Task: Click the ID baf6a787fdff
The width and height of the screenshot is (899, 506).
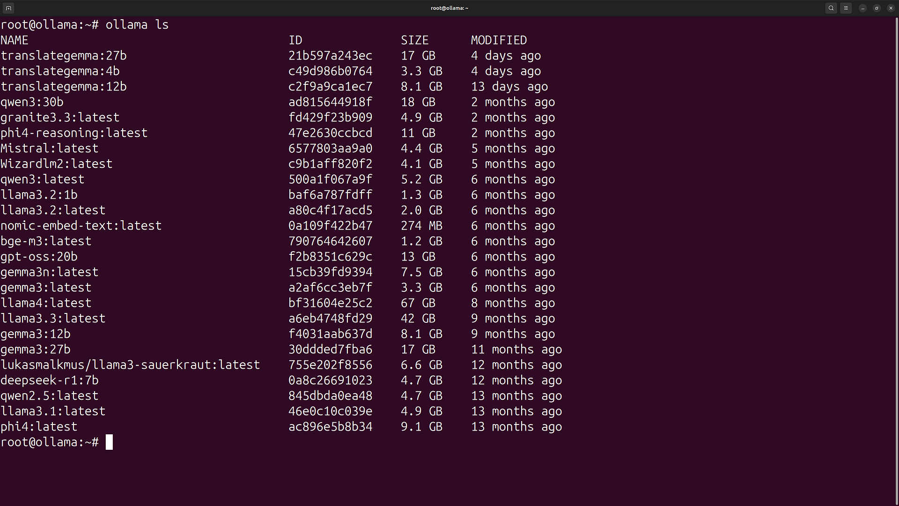Action: (x=331, y=195)
